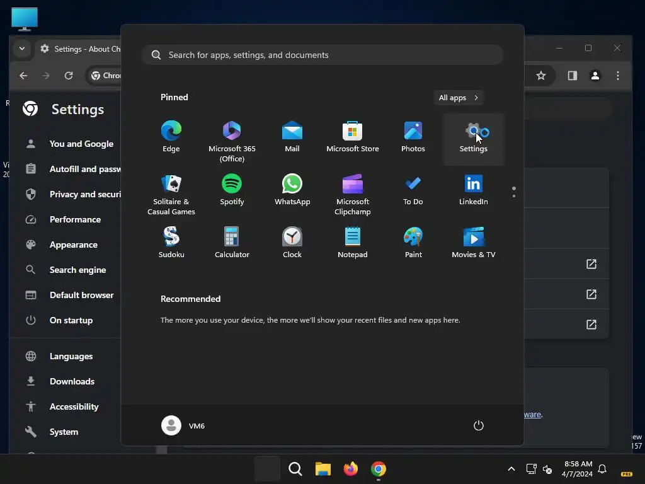Reload the Chrome page
This screenshot has height=484, width=645.
pos(69,76)
